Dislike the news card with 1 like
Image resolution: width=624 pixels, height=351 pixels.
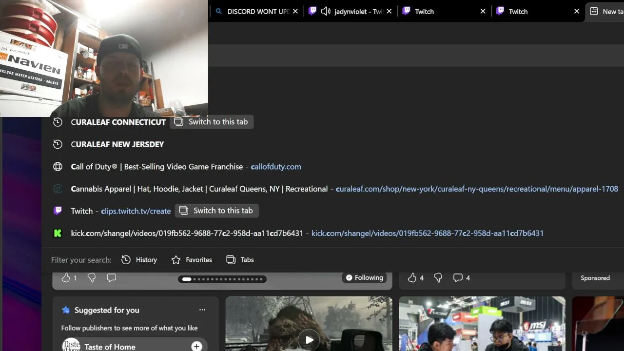91,278
